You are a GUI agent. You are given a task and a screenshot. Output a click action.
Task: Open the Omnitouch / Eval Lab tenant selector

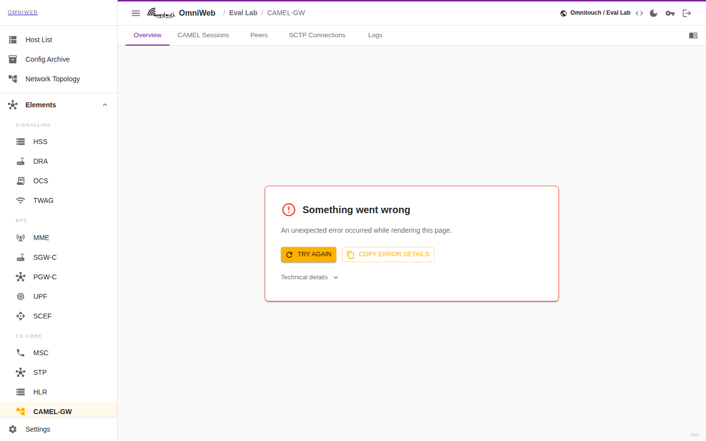click(596, 13)
